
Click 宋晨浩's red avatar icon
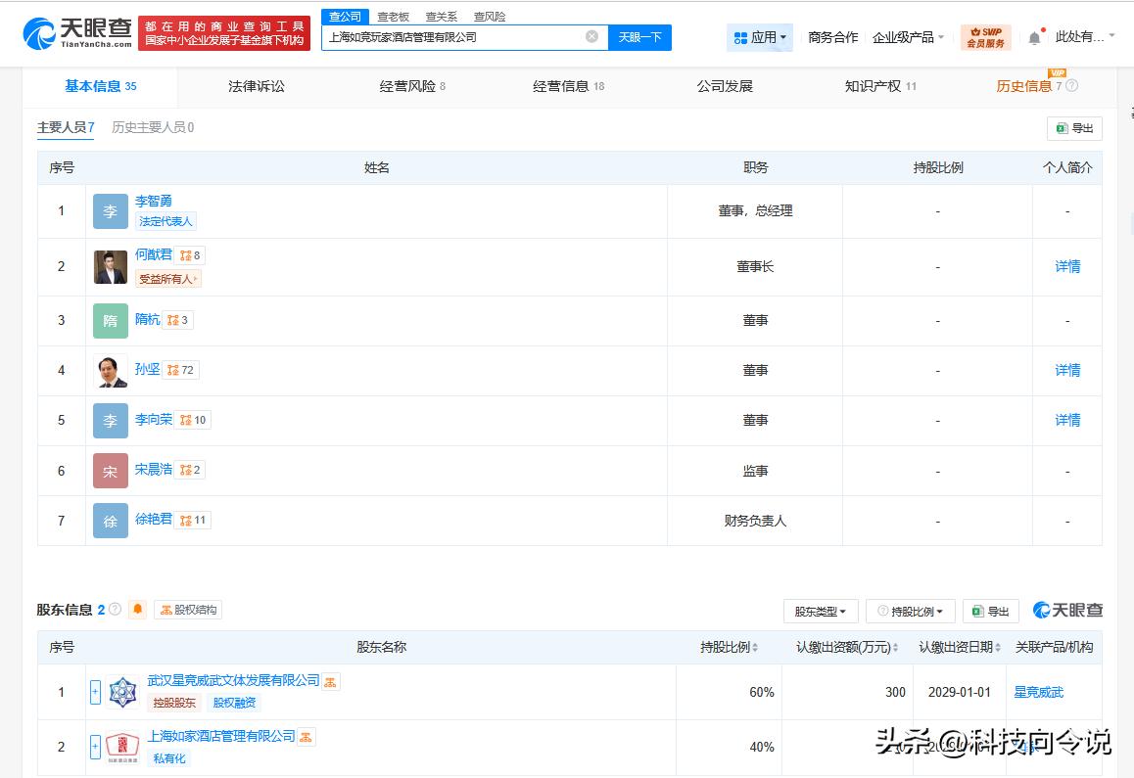(111, 472)
